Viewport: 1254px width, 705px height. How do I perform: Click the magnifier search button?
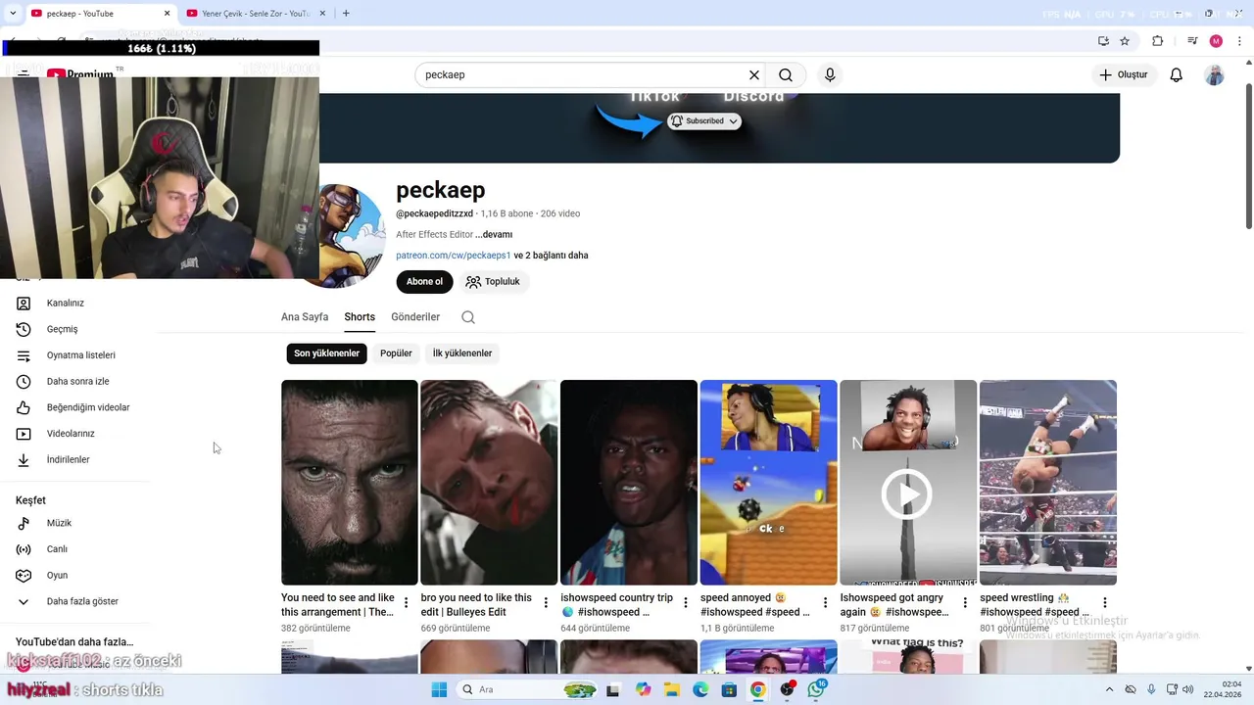[786, 75]
